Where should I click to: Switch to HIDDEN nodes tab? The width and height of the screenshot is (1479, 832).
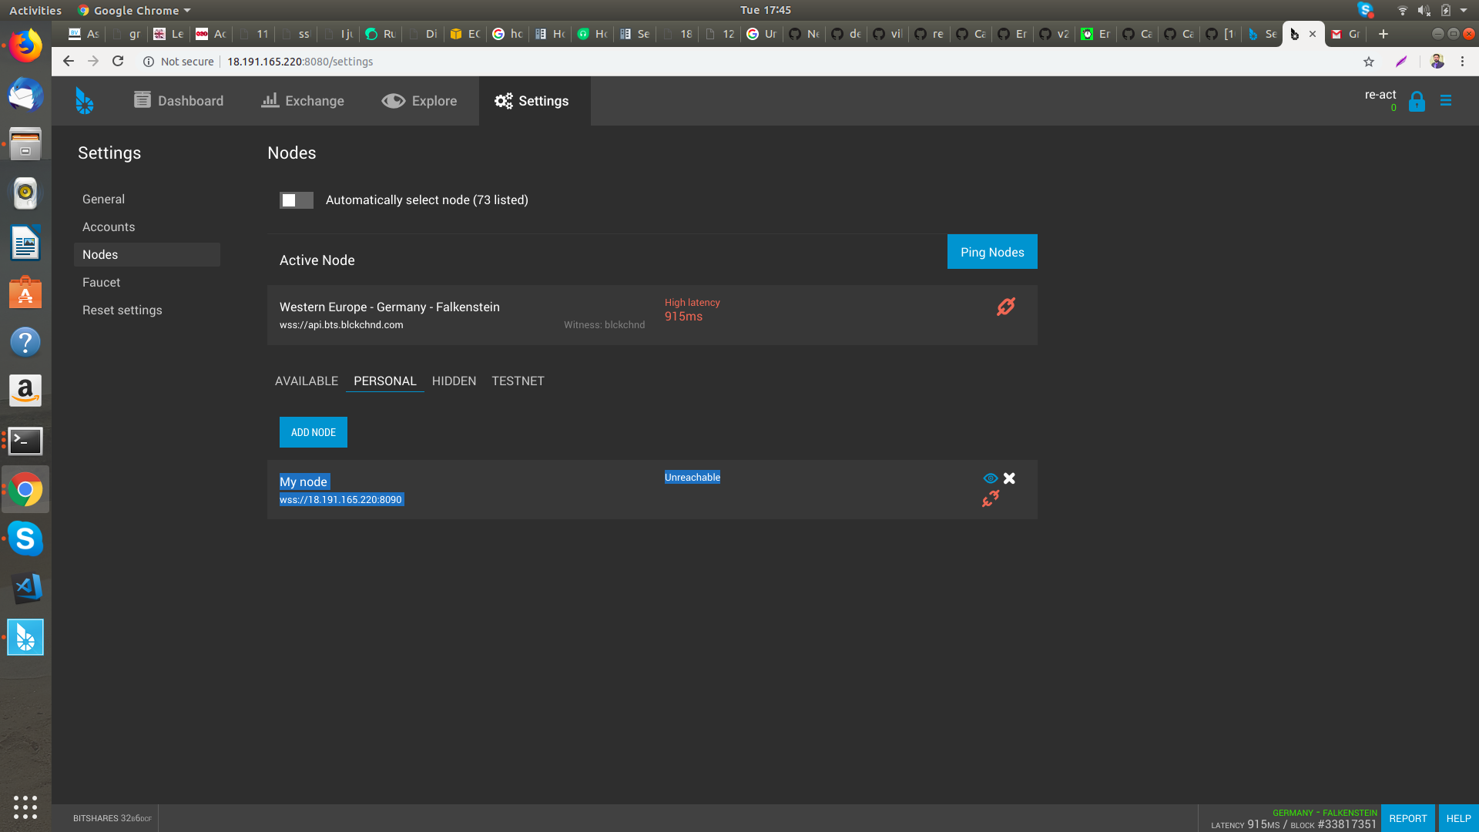pyautogui.click(x=454, y=381)
